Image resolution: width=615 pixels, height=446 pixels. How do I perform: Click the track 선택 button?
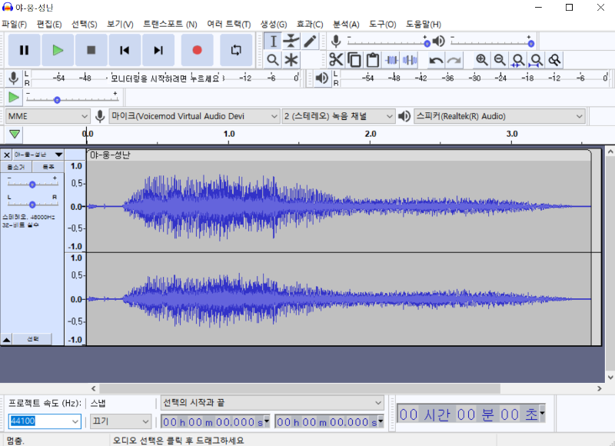point(32,339)
